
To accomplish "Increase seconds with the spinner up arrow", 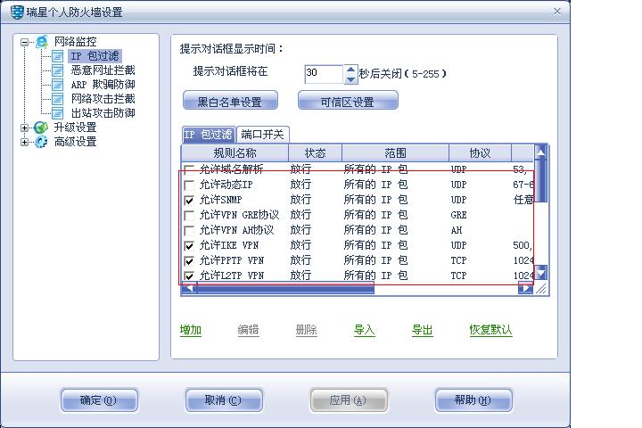I will 350,70.
